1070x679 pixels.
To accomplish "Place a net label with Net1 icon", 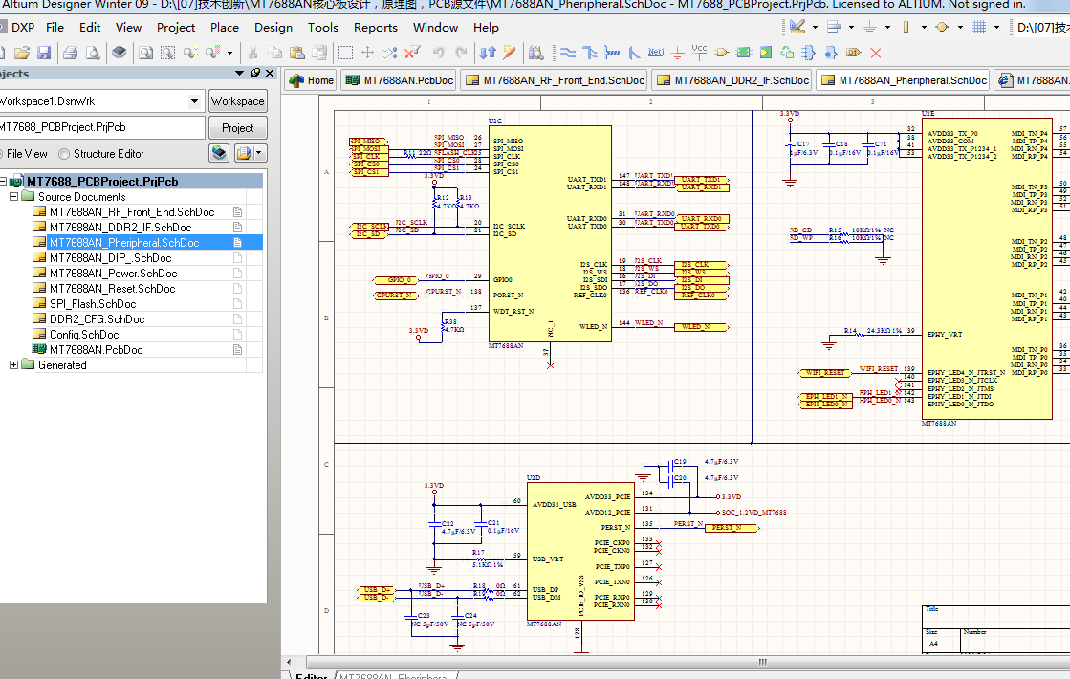I will point(656,53).
